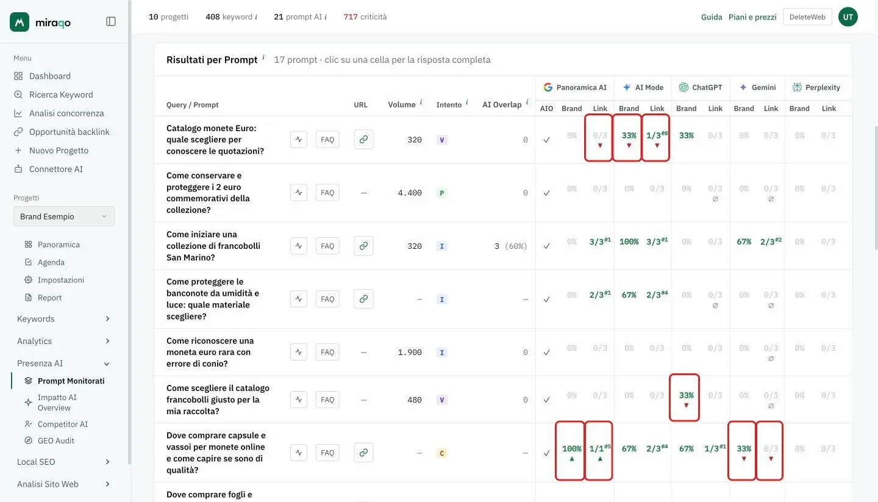Open the miraqo logo home
Viewport: 878px width, 502px height.
pyautogui.click(x=40, y=22)
